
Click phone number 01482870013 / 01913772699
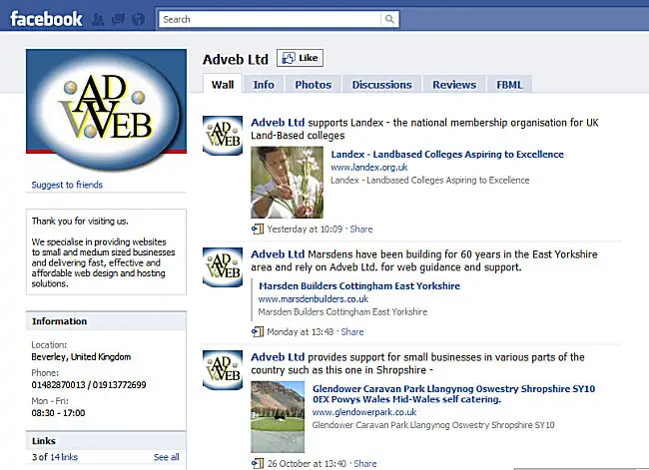coord(89,385)
